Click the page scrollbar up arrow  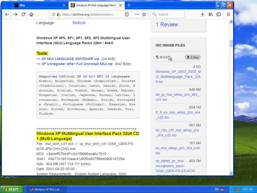[231, 22]
